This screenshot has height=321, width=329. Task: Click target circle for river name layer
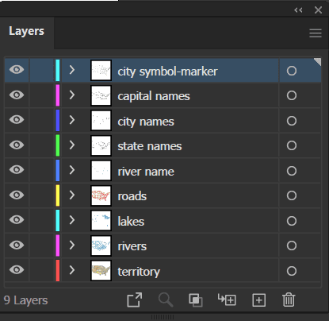click(292, 171)
